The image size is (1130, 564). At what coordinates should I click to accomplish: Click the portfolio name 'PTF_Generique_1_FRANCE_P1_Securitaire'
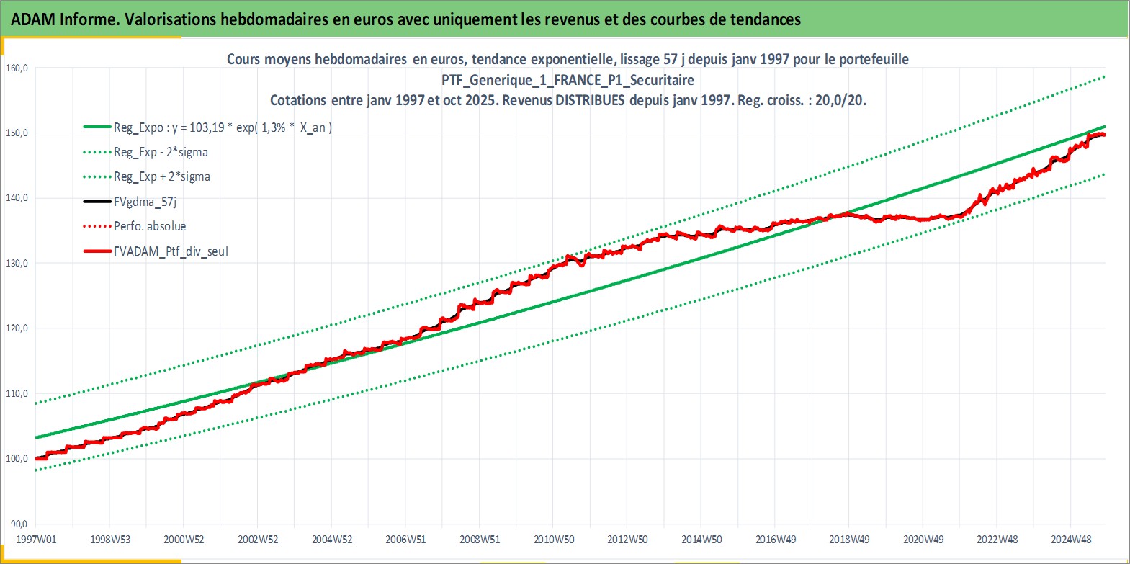coord(568,80)
